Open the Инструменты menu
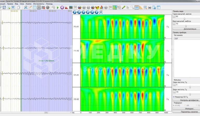Viewport: 200px width, 116px height. tap(39, 4)
